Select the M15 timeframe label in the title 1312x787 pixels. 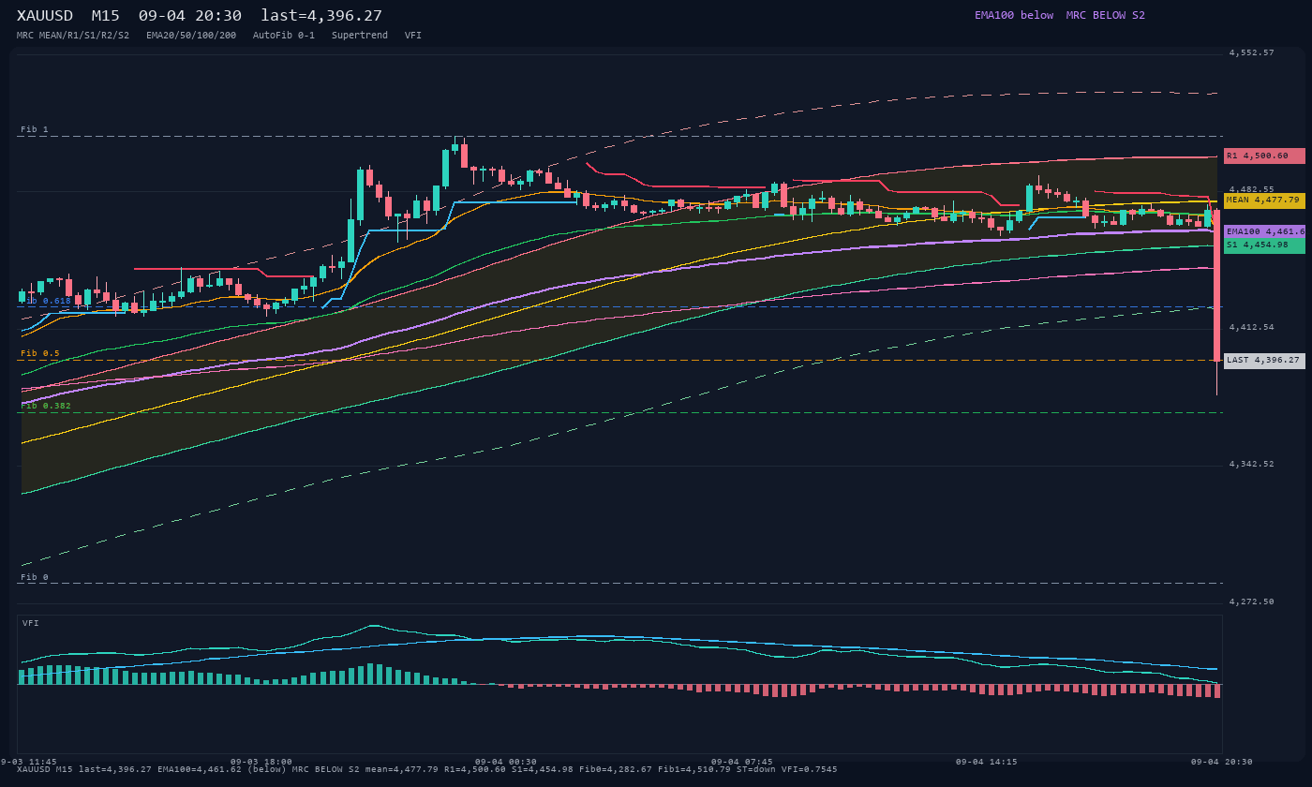(x=106, y=15)
